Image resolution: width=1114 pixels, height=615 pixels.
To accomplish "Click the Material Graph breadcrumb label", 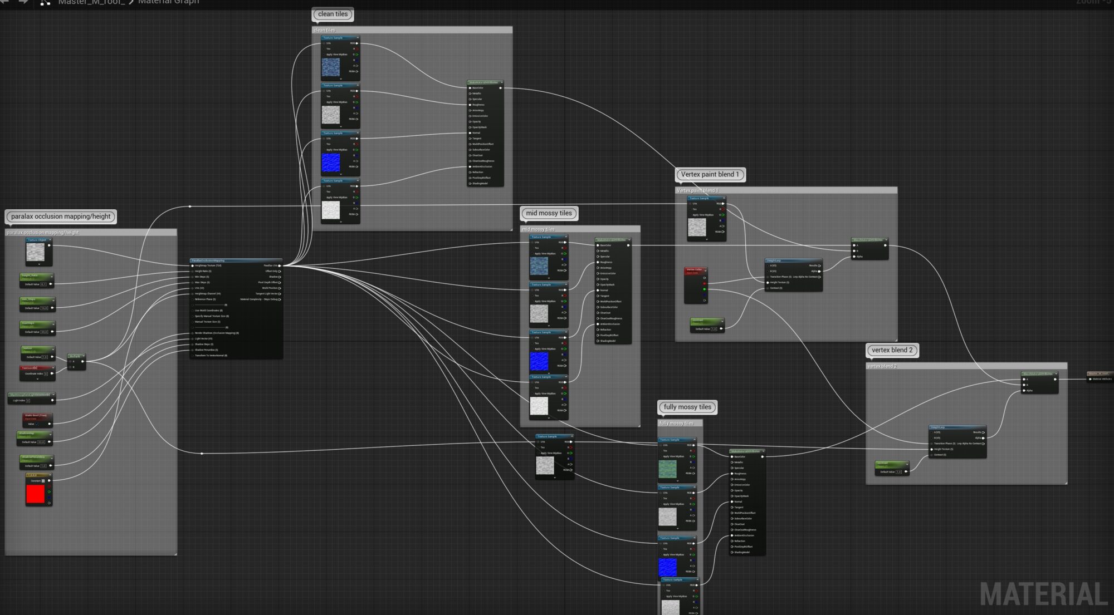I will [168, 2].
